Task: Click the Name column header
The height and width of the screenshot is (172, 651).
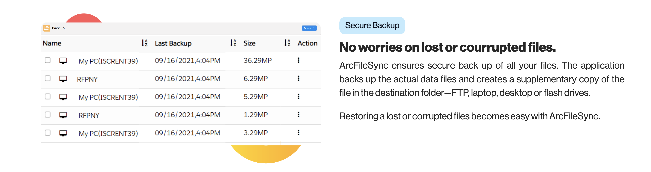Action: 52,43
